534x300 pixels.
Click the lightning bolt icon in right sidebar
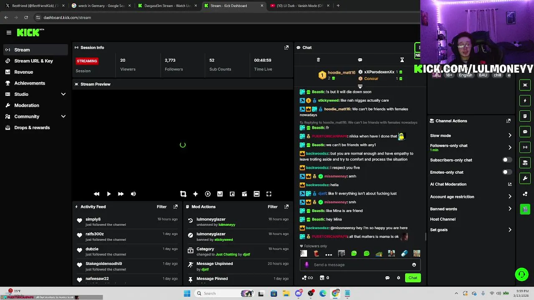525,100
